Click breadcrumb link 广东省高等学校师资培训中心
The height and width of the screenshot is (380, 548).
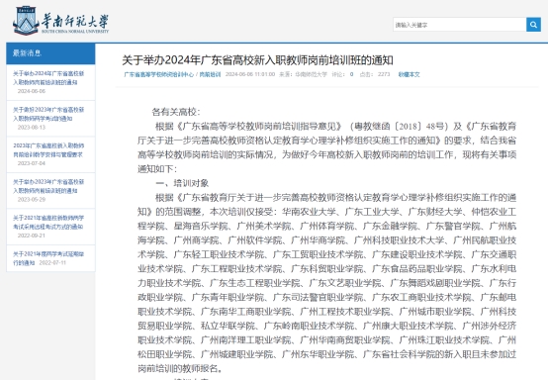[x=158, y=74]
